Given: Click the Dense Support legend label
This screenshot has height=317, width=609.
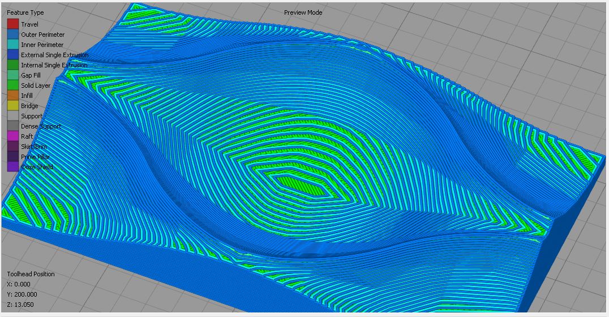Looking at the screenshot, I should 41,126.
